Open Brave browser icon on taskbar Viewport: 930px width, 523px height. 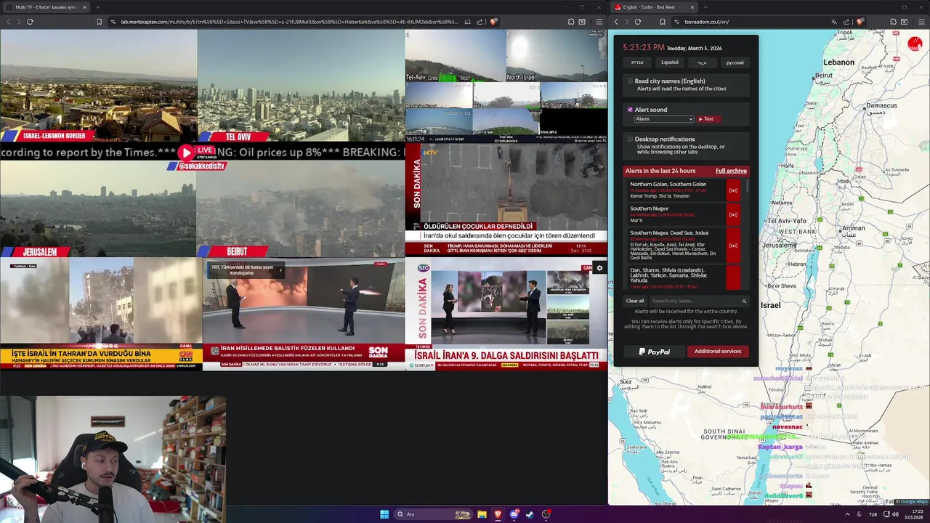pos(498,514)
